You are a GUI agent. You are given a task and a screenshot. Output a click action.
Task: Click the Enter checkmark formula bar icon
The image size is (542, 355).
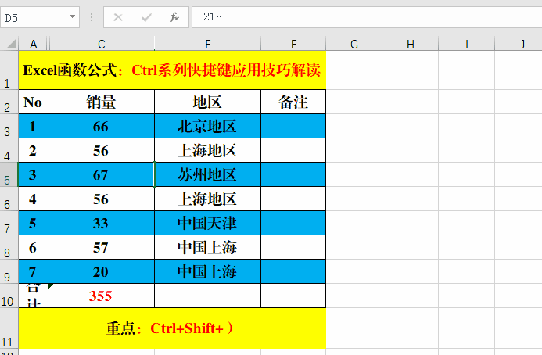tap(146, 17)
